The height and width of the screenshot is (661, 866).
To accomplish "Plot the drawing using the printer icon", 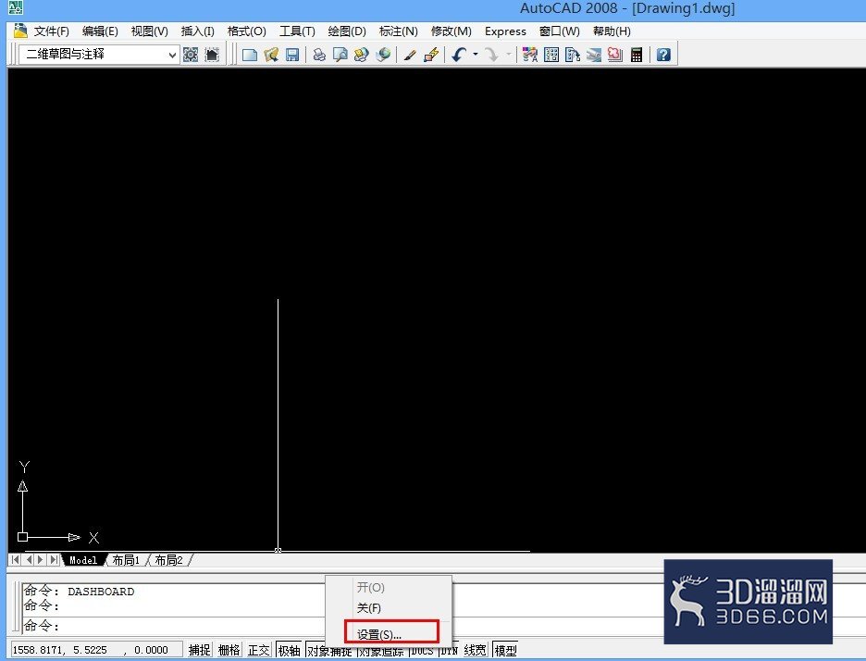I will [319, 55].
